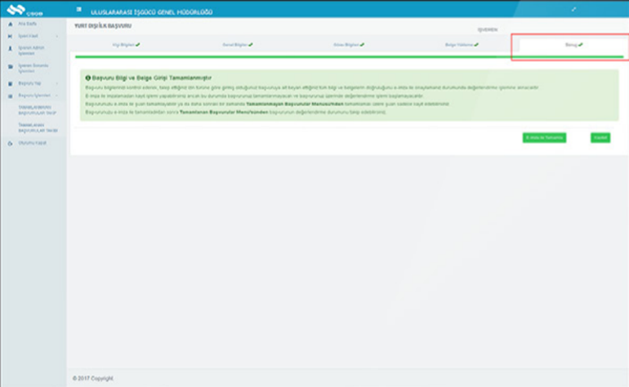Click the fullscreen expand icon in header

pos(574,9)
